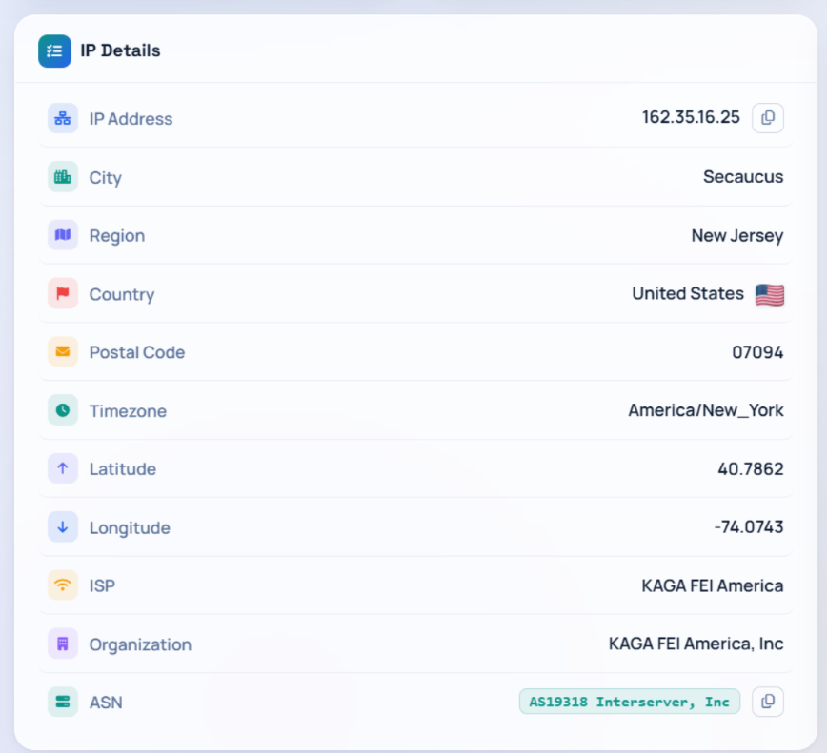The height and width of the screenshot is (753, 827).
Task: Click the timezone value America/New_York
Action: [706, 410]
